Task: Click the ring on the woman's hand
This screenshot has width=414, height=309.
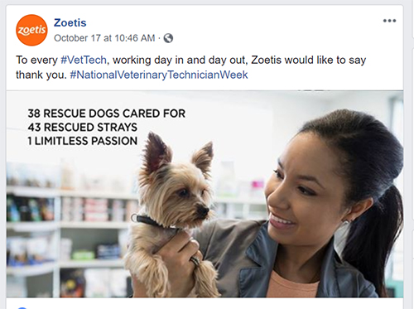Action: pyautogui.click(x=195, y=261)
